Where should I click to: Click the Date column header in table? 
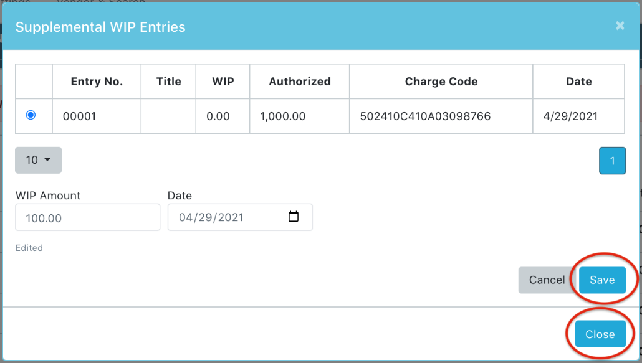coord(578,82)
